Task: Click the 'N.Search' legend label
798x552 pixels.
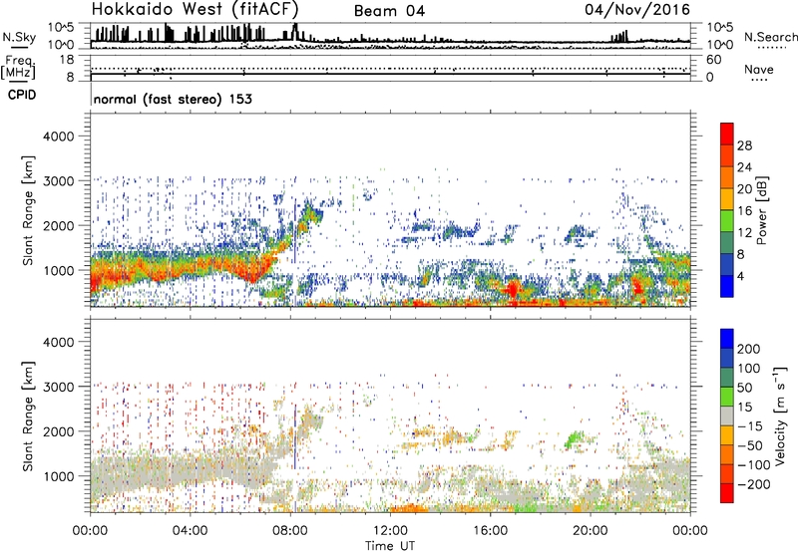Action: (770, 37)
